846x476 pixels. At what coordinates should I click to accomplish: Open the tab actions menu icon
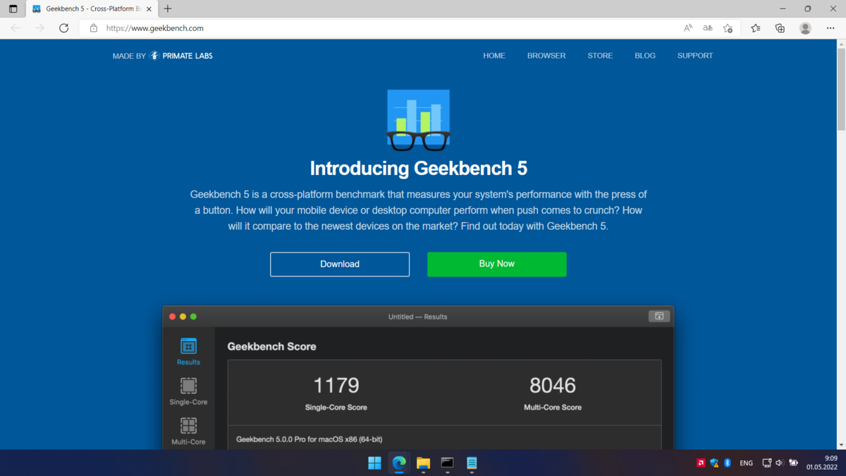[13, 9]
